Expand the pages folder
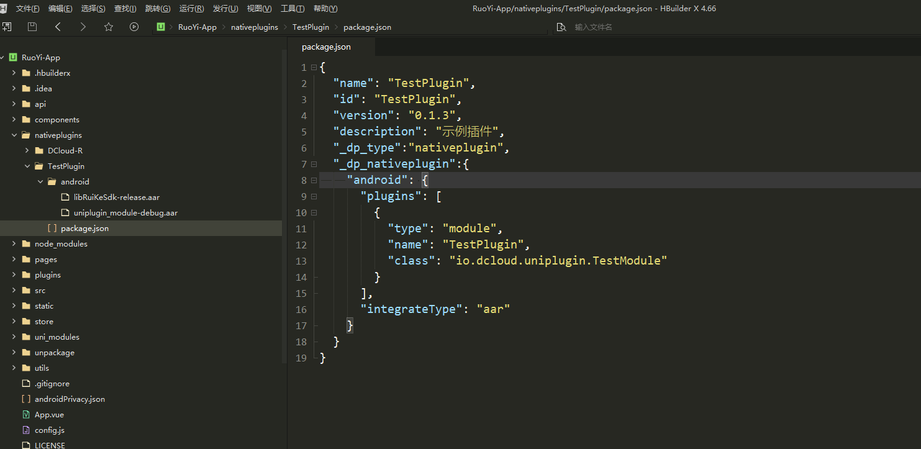Screen dimensions: 921x449 [14, 259]
